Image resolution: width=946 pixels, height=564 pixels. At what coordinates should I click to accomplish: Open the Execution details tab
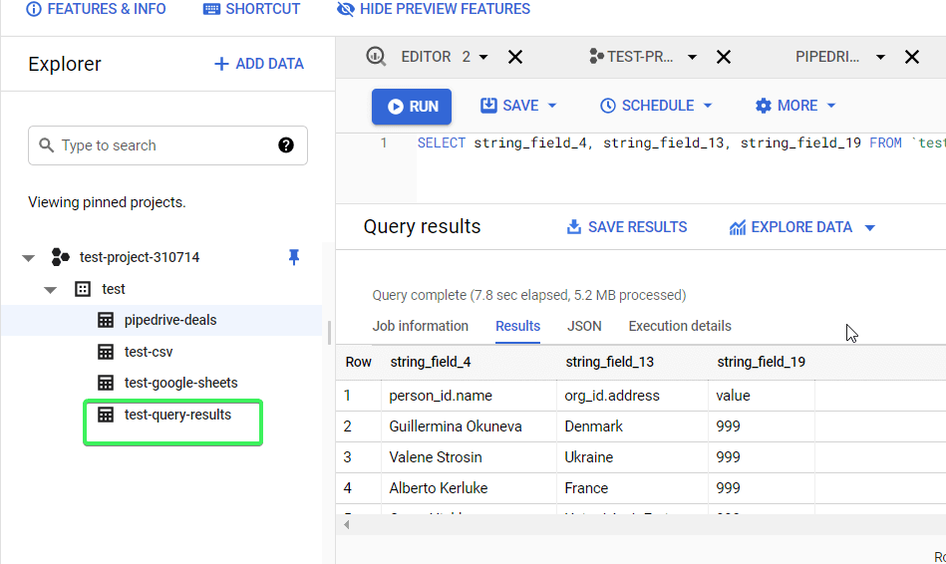click(x=680, y=326)
